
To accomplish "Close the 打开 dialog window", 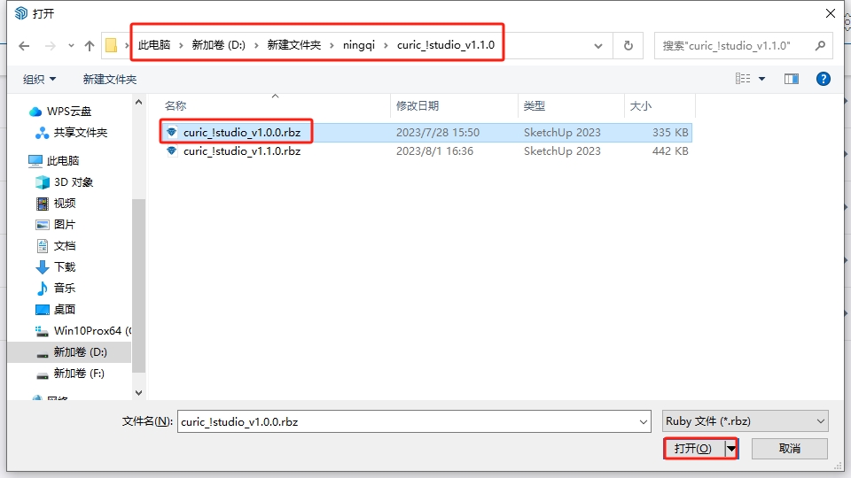I will 831,13.
